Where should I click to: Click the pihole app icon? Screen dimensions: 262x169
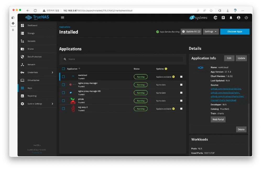coord(73,101)
